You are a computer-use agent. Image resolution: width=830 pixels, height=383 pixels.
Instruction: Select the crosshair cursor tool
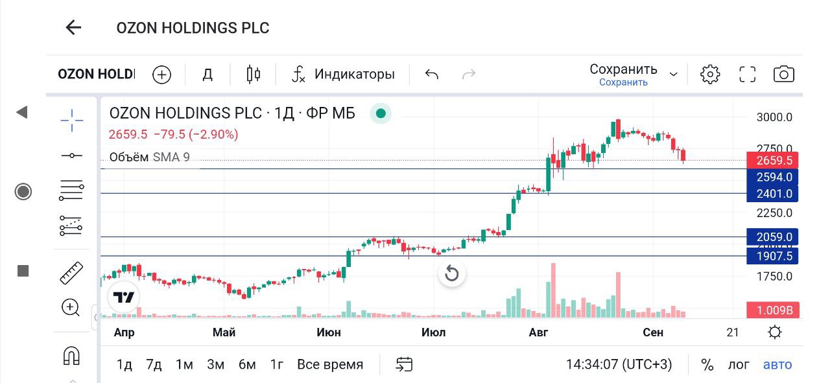click(x=72, y=120)
